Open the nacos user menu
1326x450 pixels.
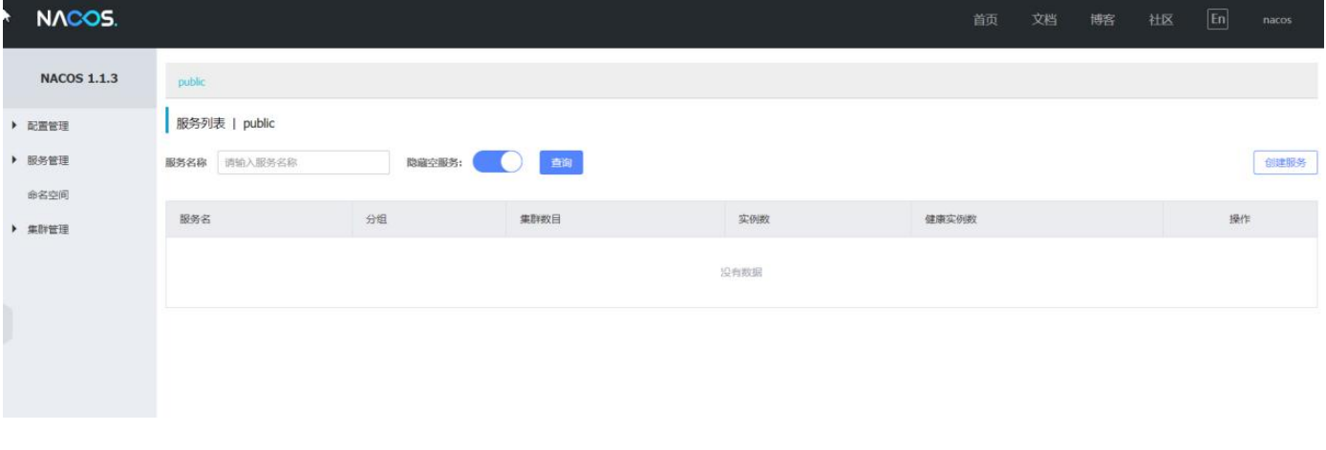[1276, 22]
